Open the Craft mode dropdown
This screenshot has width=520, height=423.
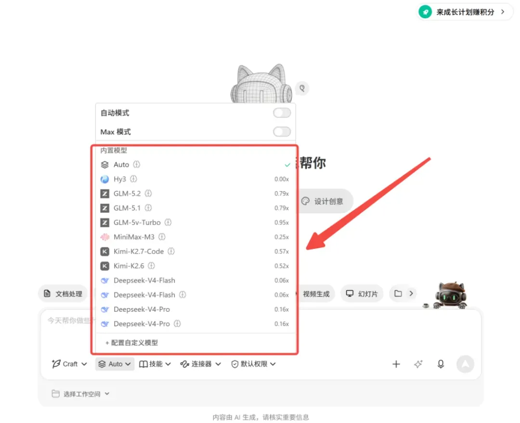coord(69,364)
